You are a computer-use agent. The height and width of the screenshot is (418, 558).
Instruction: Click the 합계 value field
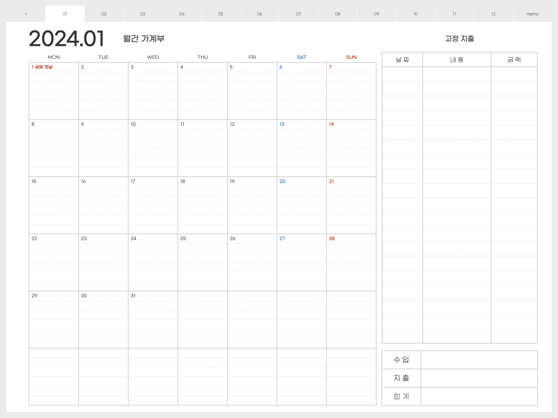(x=479, y=396)
